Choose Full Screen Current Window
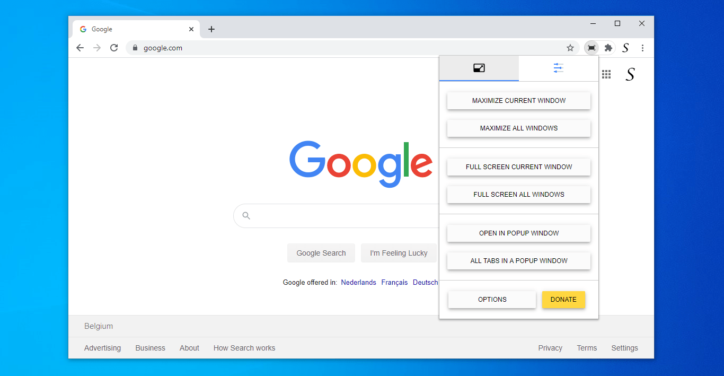The image size is (724, 376). 519,167
